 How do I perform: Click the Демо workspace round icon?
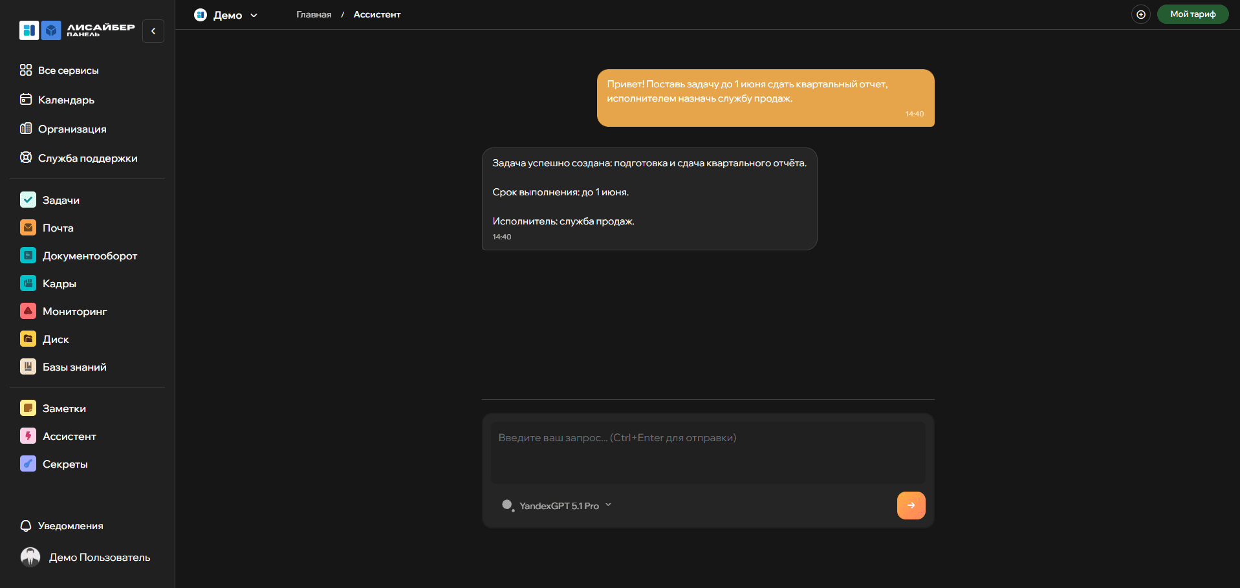(x=201, y=15)
